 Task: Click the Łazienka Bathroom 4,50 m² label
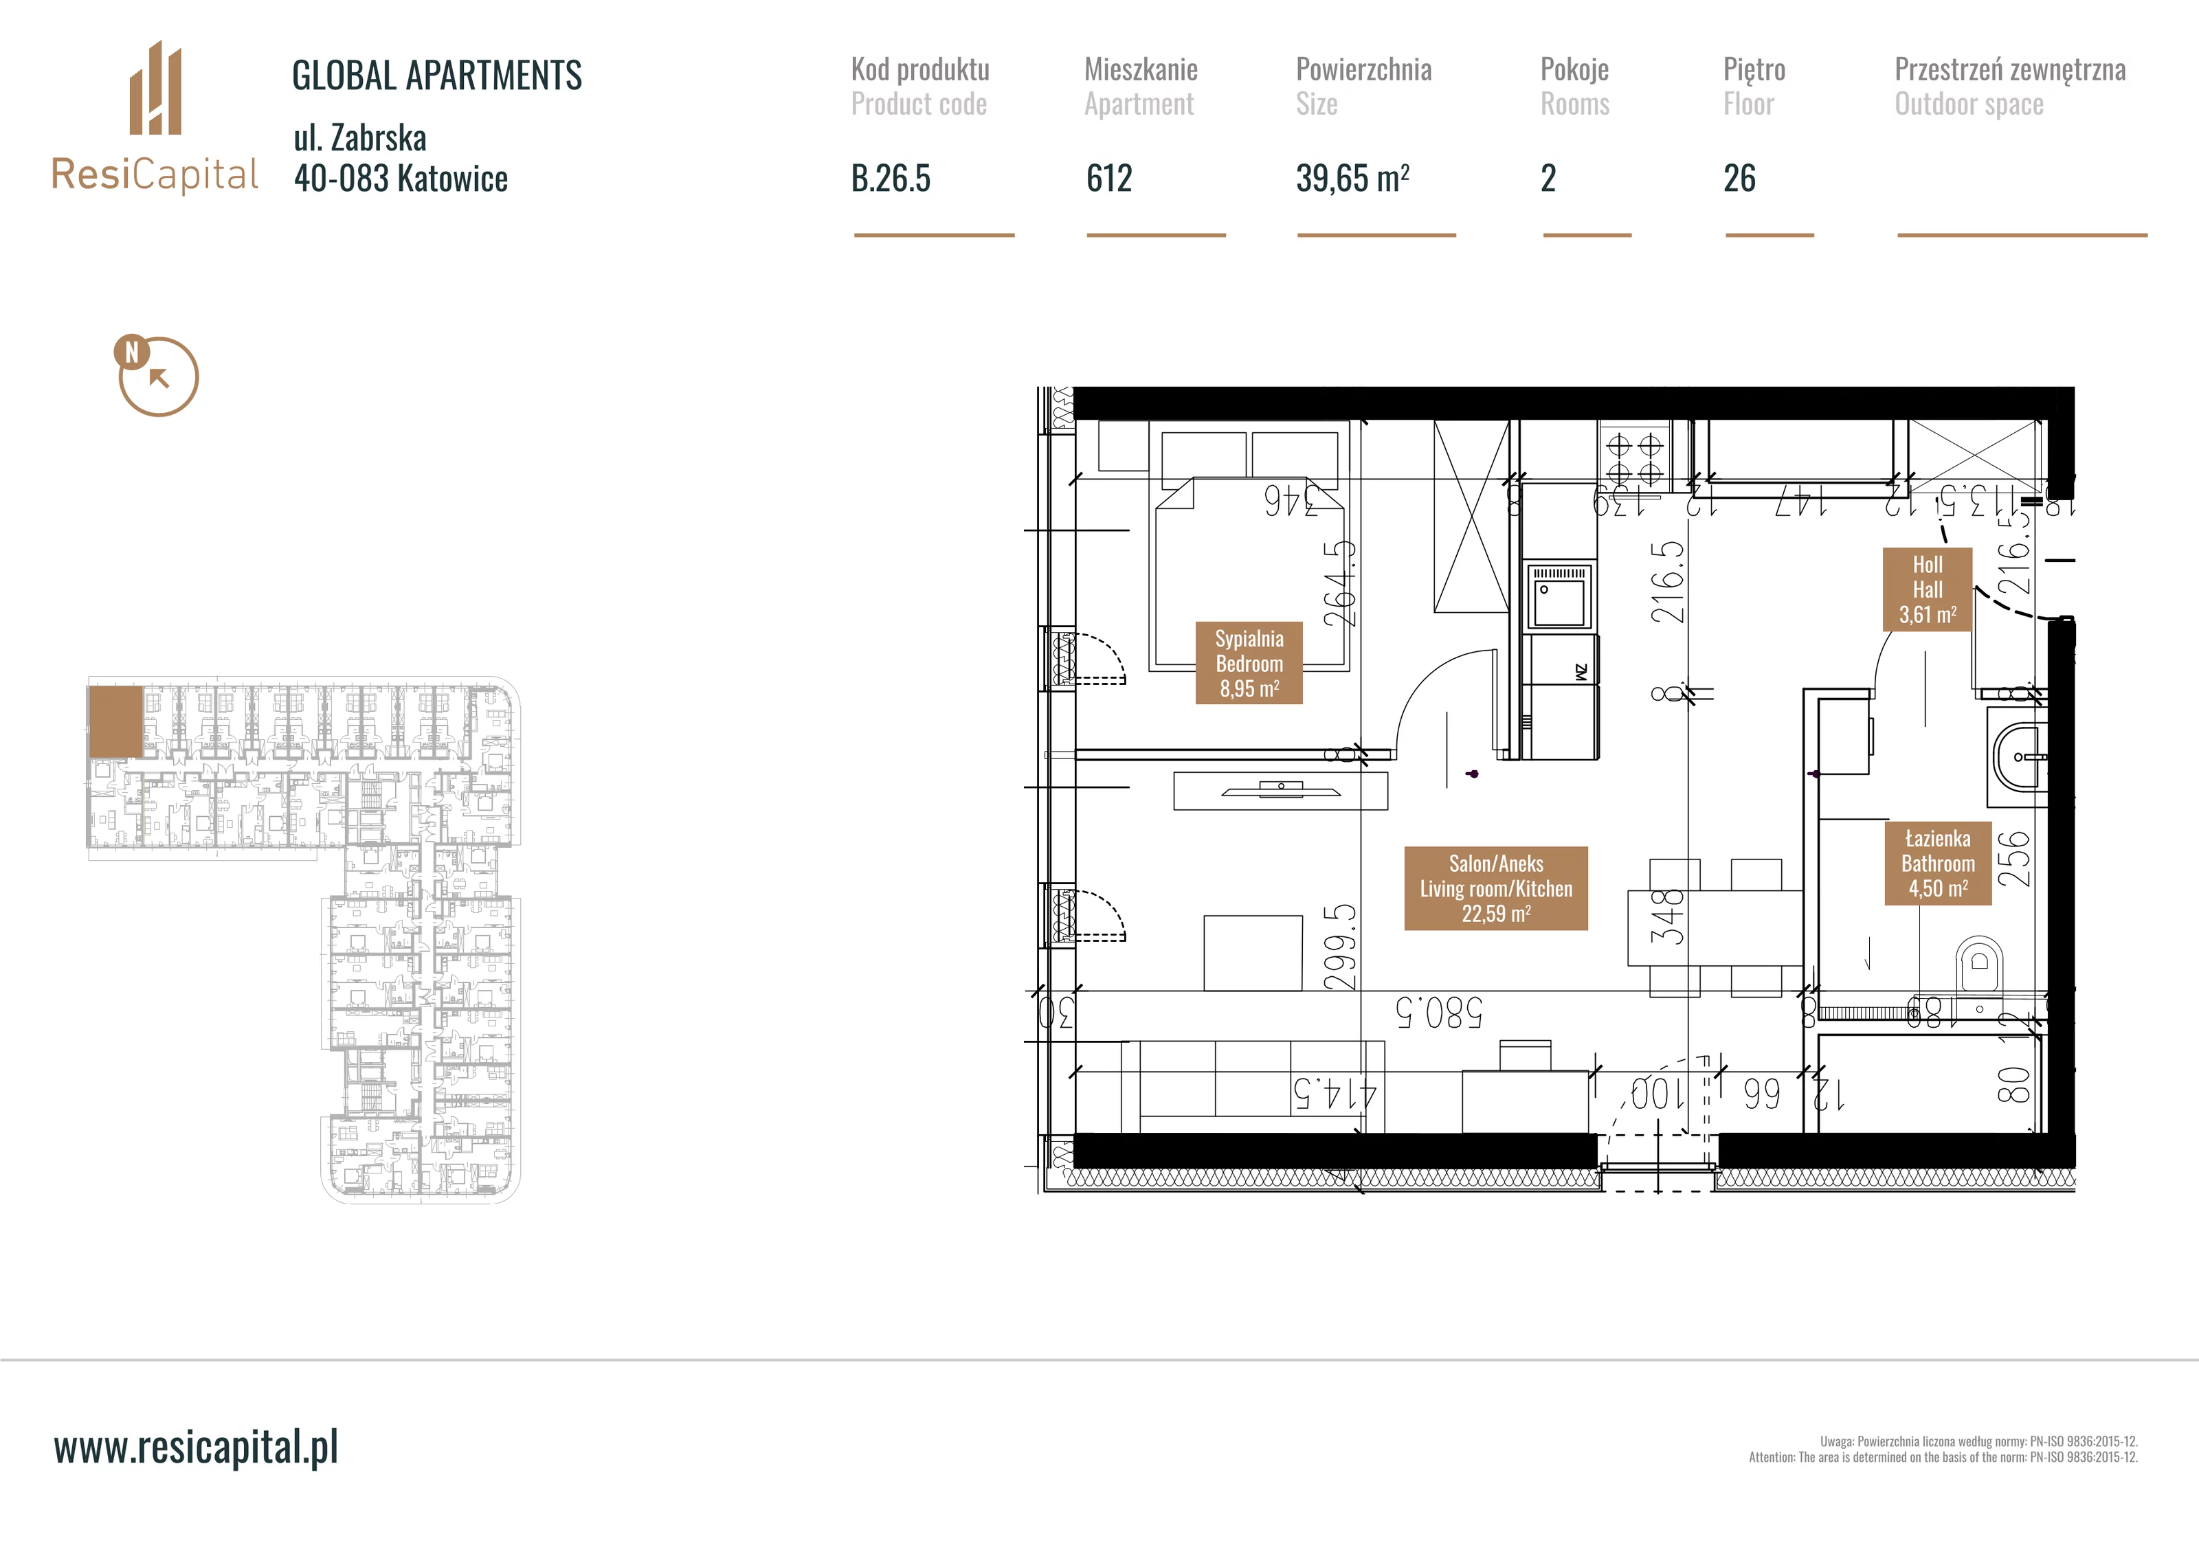pos(1938,864)
